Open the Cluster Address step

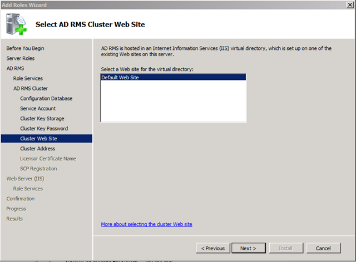click(38, 148)
